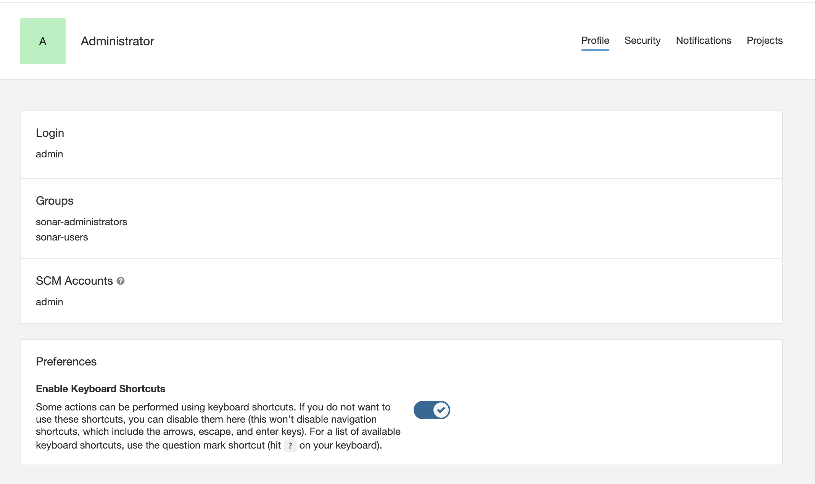Select the sonar-users group entry
Screen dimensions: 815x484
tap(62, 237)
